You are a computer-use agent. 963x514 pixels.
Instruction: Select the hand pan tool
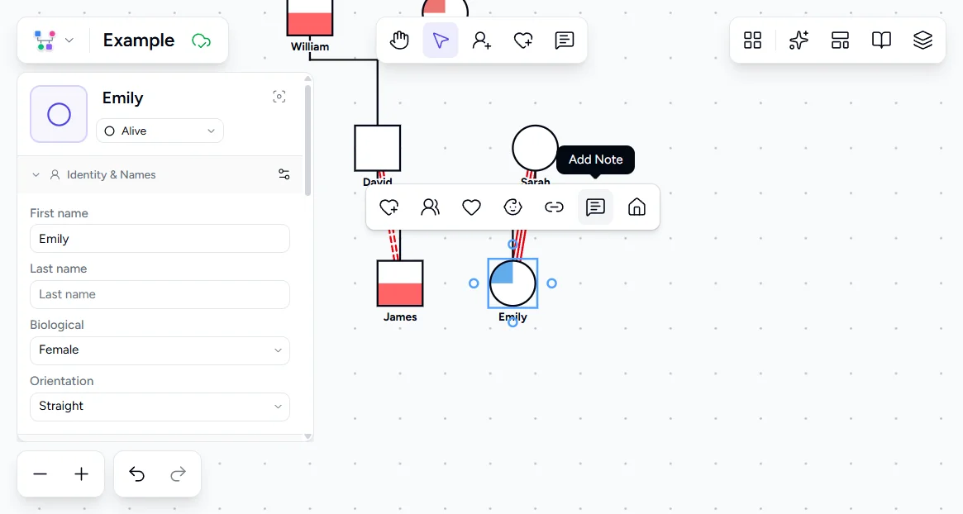pos(399,40)
